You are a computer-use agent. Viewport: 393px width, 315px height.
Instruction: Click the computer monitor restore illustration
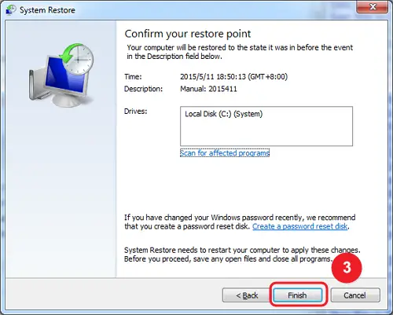point(61,75)
